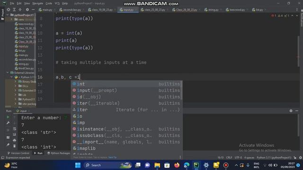Click the restore layout icon in Run panel
Image resolution: width=303 pixels, height=170 pixels.
click(x=8, y=137)
